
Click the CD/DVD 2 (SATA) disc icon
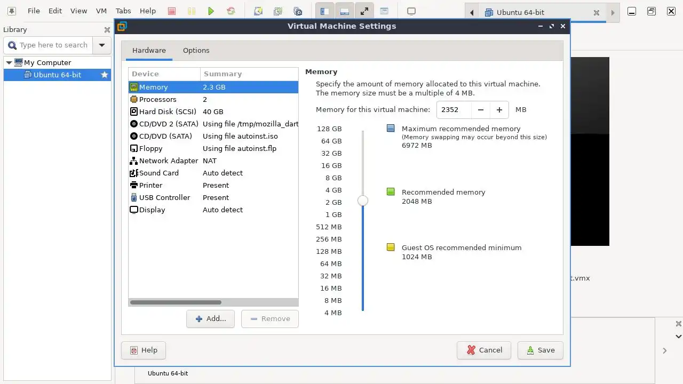point(134,124)
